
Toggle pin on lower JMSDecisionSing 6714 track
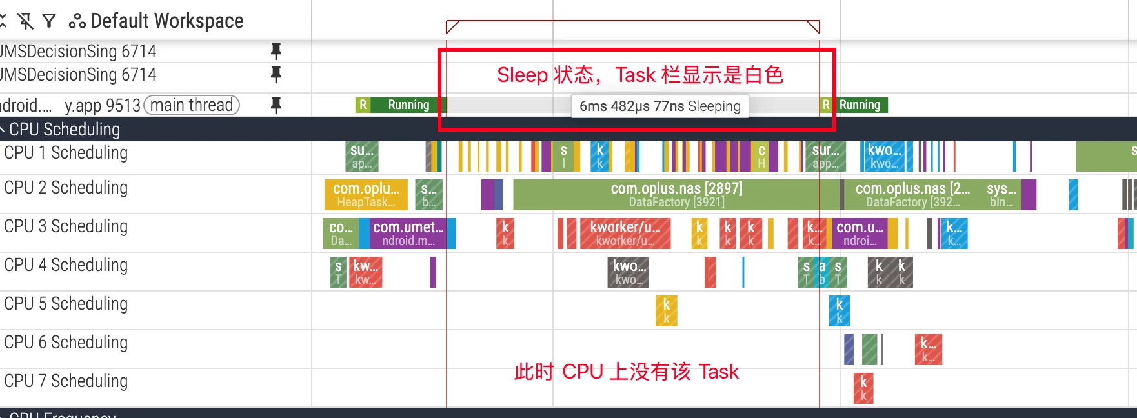pos(276,75)
